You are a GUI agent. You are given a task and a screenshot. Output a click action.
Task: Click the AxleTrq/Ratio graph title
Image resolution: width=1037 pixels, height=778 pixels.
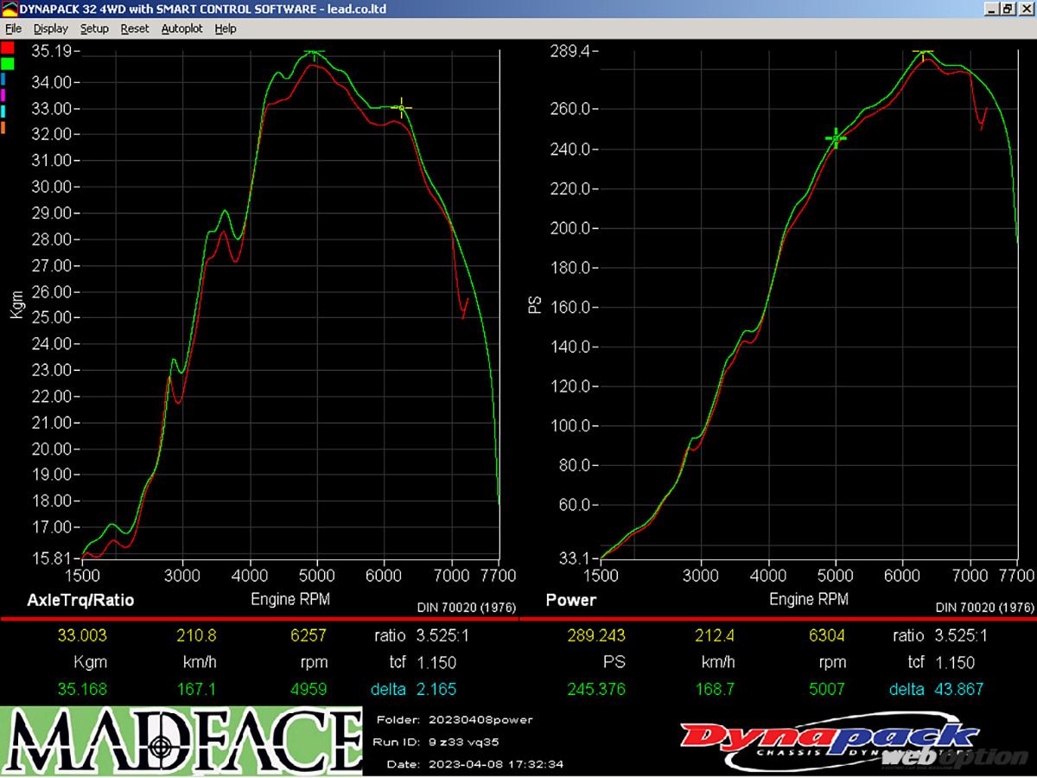81,600
